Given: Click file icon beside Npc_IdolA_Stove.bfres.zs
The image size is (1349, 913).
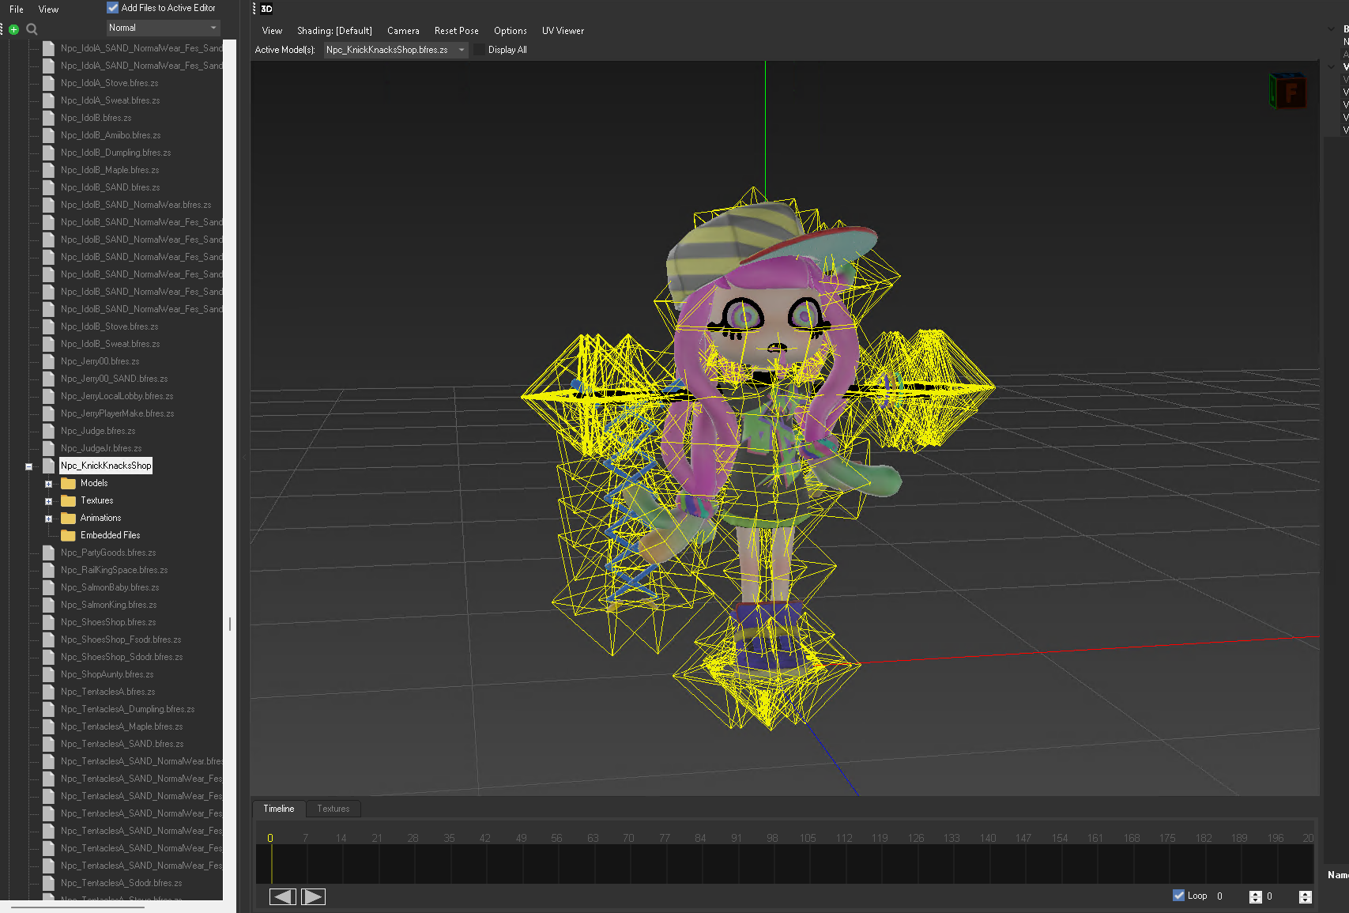Looking at the screenshot, I should pyautogui.click(x=48, y=83).
